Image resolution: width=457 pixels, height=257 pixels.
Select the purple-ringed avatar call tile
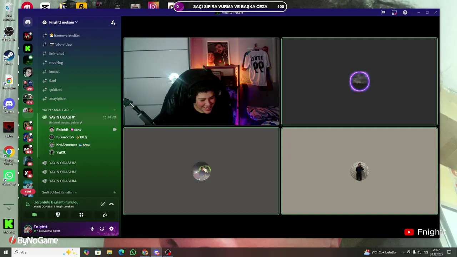360,81
